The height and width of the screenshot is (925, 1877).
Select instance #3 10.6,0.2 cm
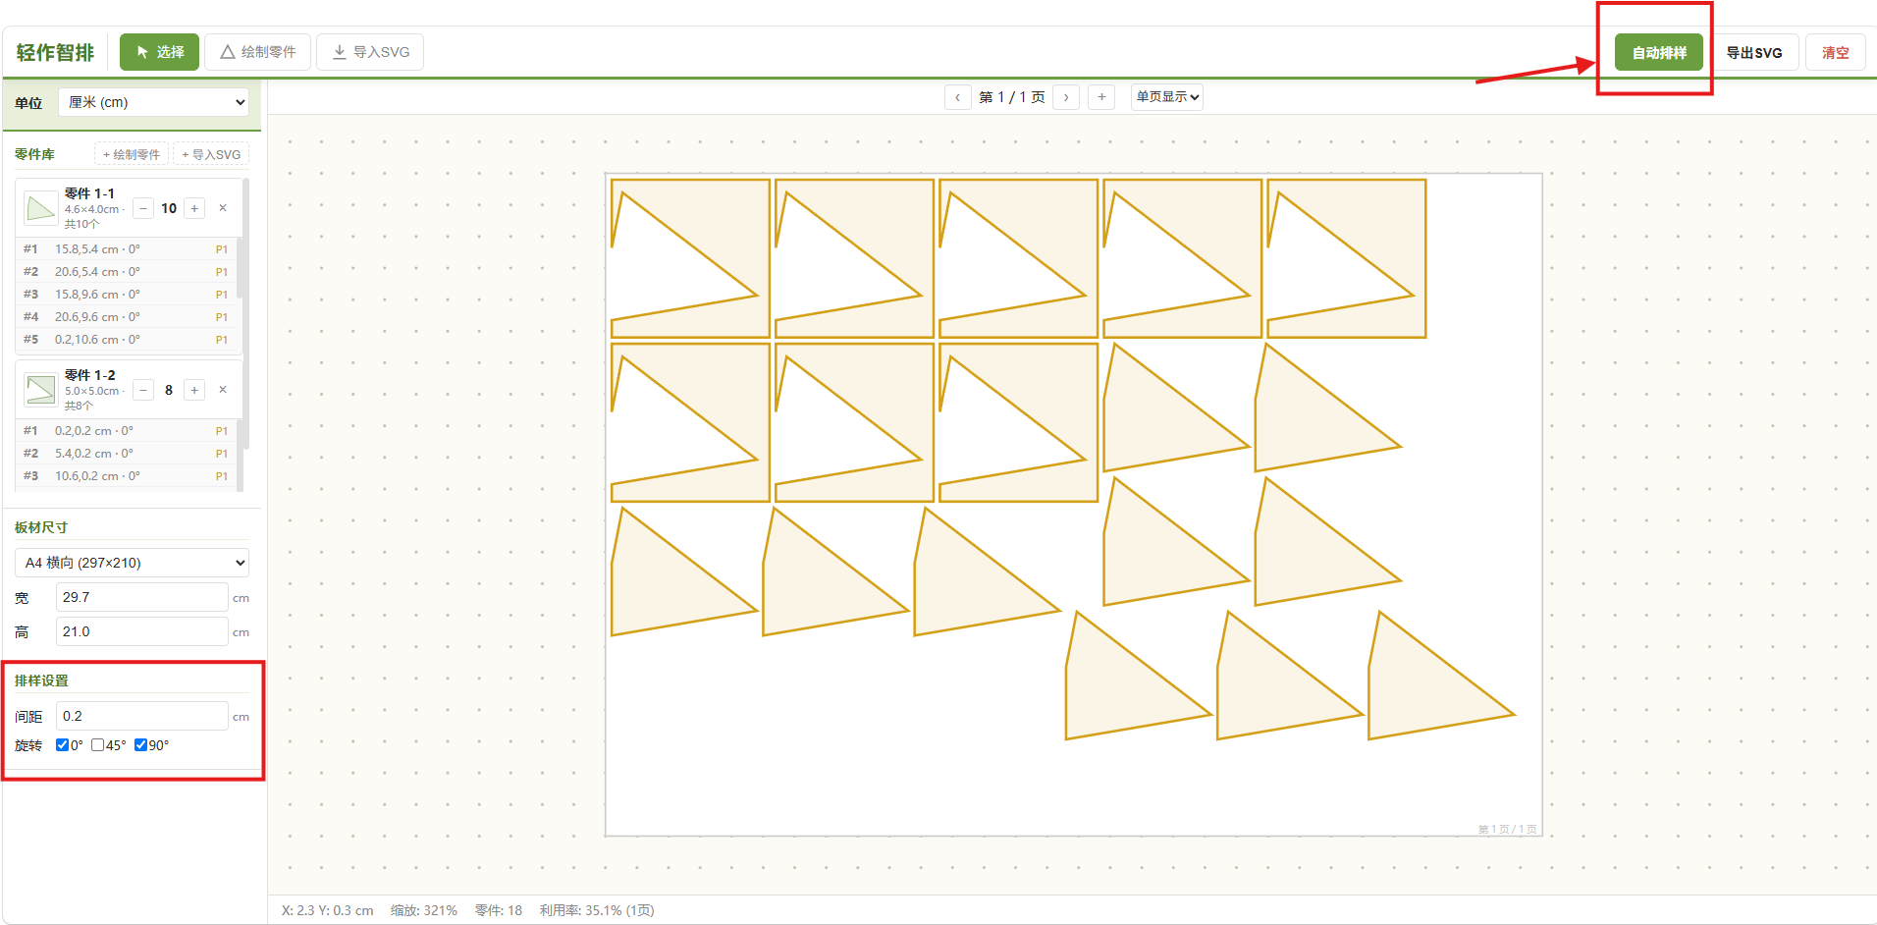(x=126, y=476)
